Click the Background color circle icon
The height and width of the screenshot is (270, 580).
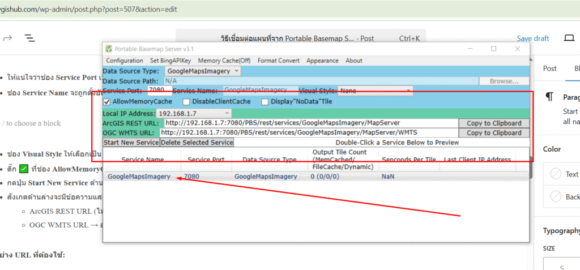pos(556,196)
